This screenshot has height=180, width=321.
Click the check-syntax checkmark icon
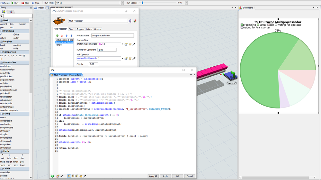pos(62,176)
